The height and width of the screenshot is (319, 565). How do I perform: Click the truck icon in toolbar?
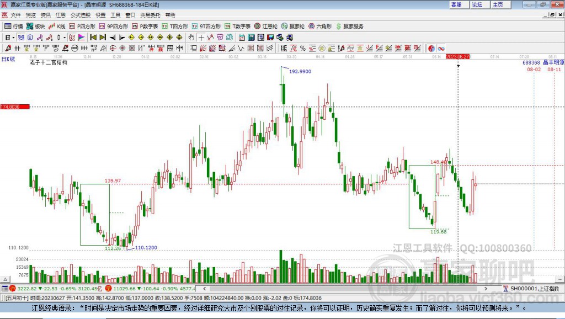point(290,38)
